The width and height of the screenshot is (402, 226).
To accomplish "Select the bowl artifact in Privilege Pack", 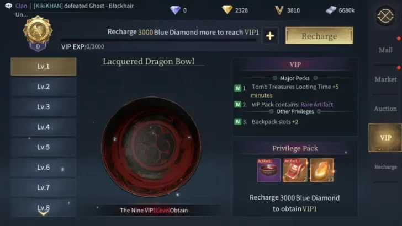I will pyautogui.click(x=269, y=170).
